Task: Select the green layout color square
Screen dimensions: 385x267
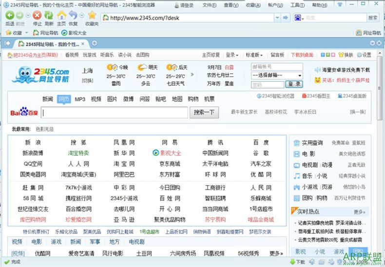Action: pyautogui.click(x=328, y=55)
